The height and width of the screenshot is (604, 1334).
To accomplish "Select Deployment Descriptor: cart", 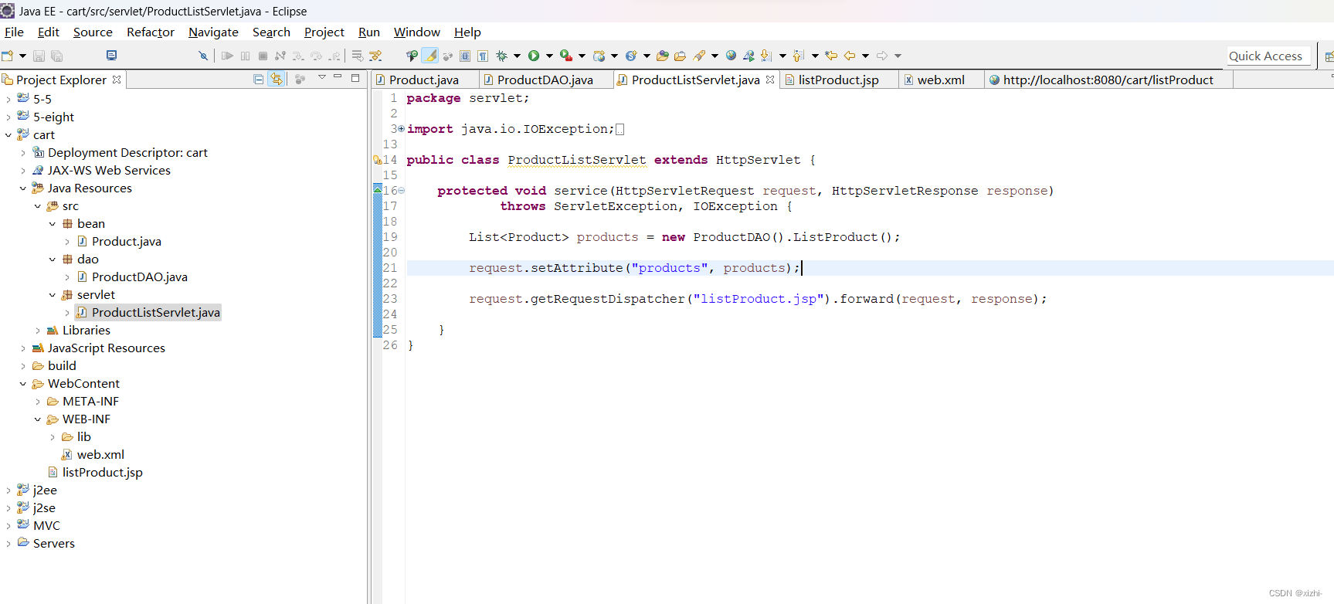I will coord(127,153).
